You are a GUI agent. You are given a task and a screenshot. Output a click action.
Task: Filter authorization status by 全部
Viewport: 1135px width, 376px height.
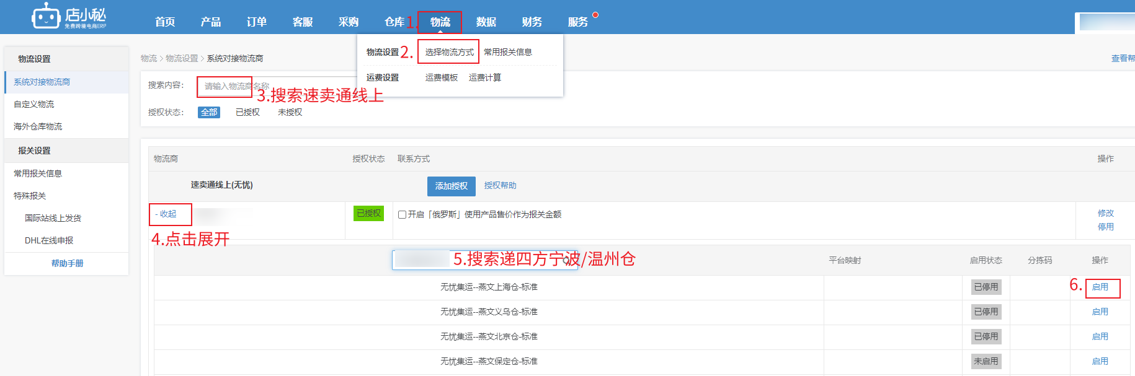click(209, 112)
